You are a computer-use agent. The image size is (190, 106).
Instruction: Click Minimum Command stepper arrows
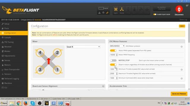click(117, 78)
